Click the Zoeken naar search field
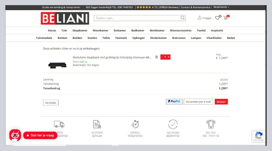The width and height of the screenshot is (272, 151). click(x=136, y=18)
